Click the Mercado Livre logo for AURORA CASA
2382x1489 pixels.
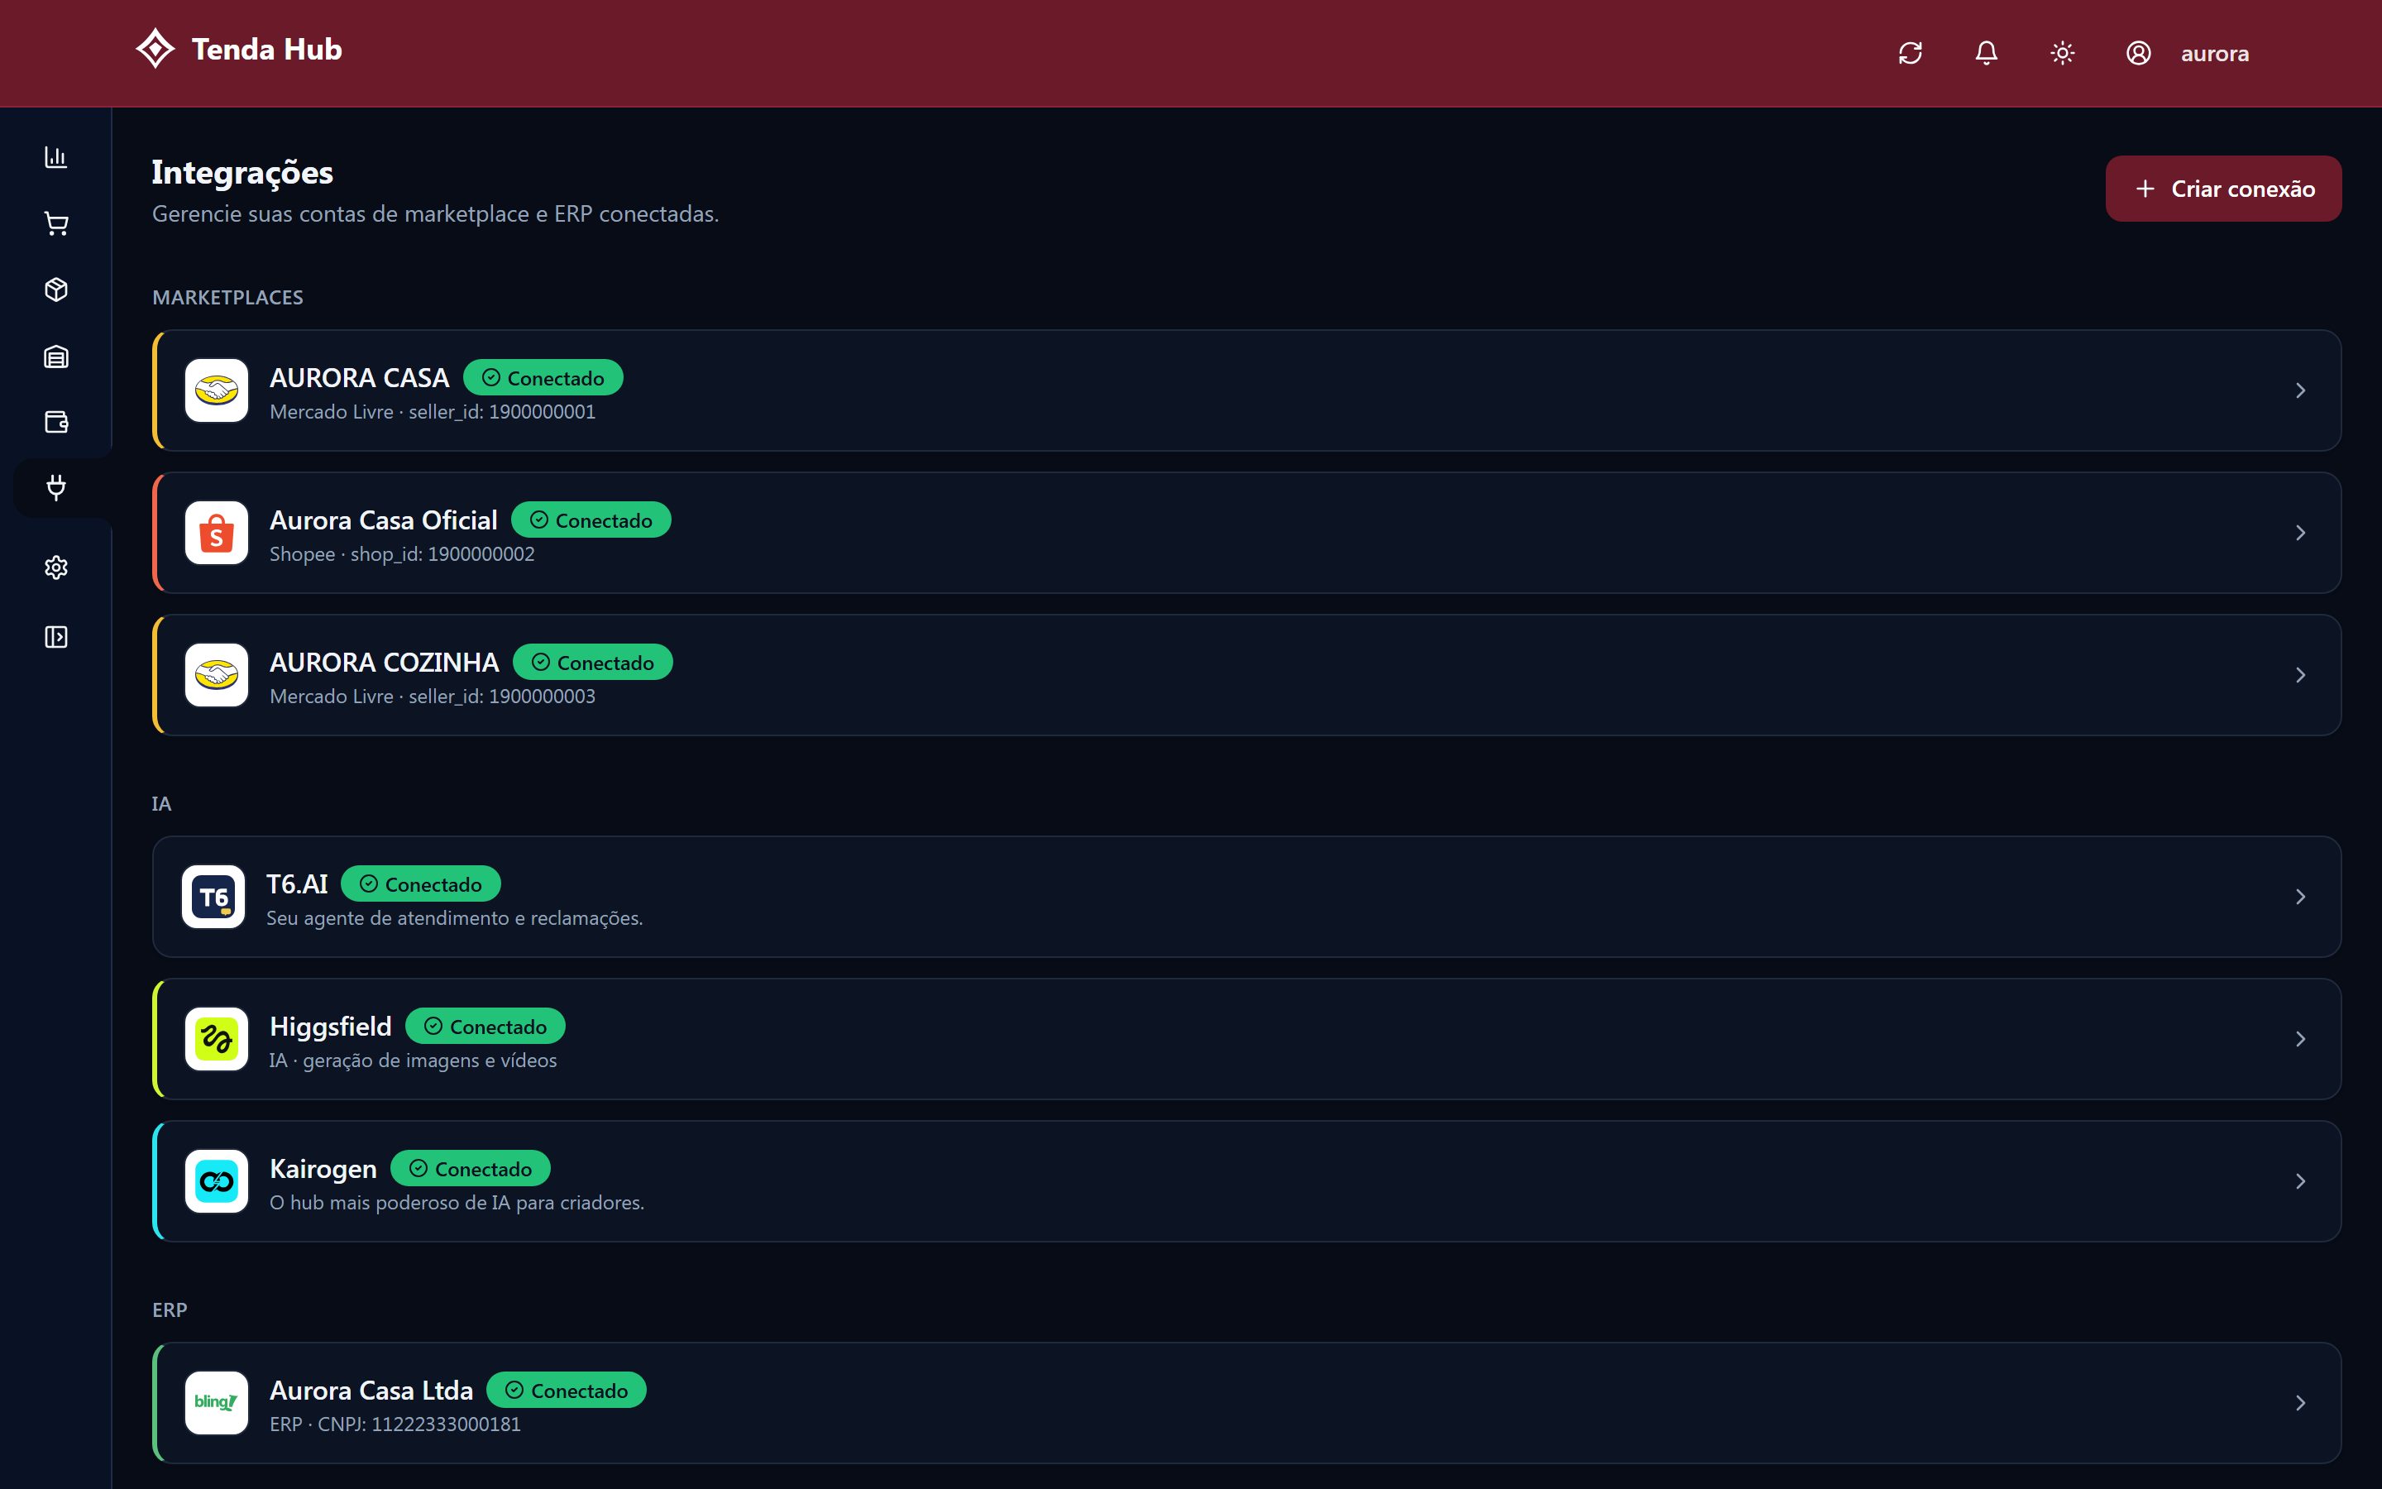[217, 391]
